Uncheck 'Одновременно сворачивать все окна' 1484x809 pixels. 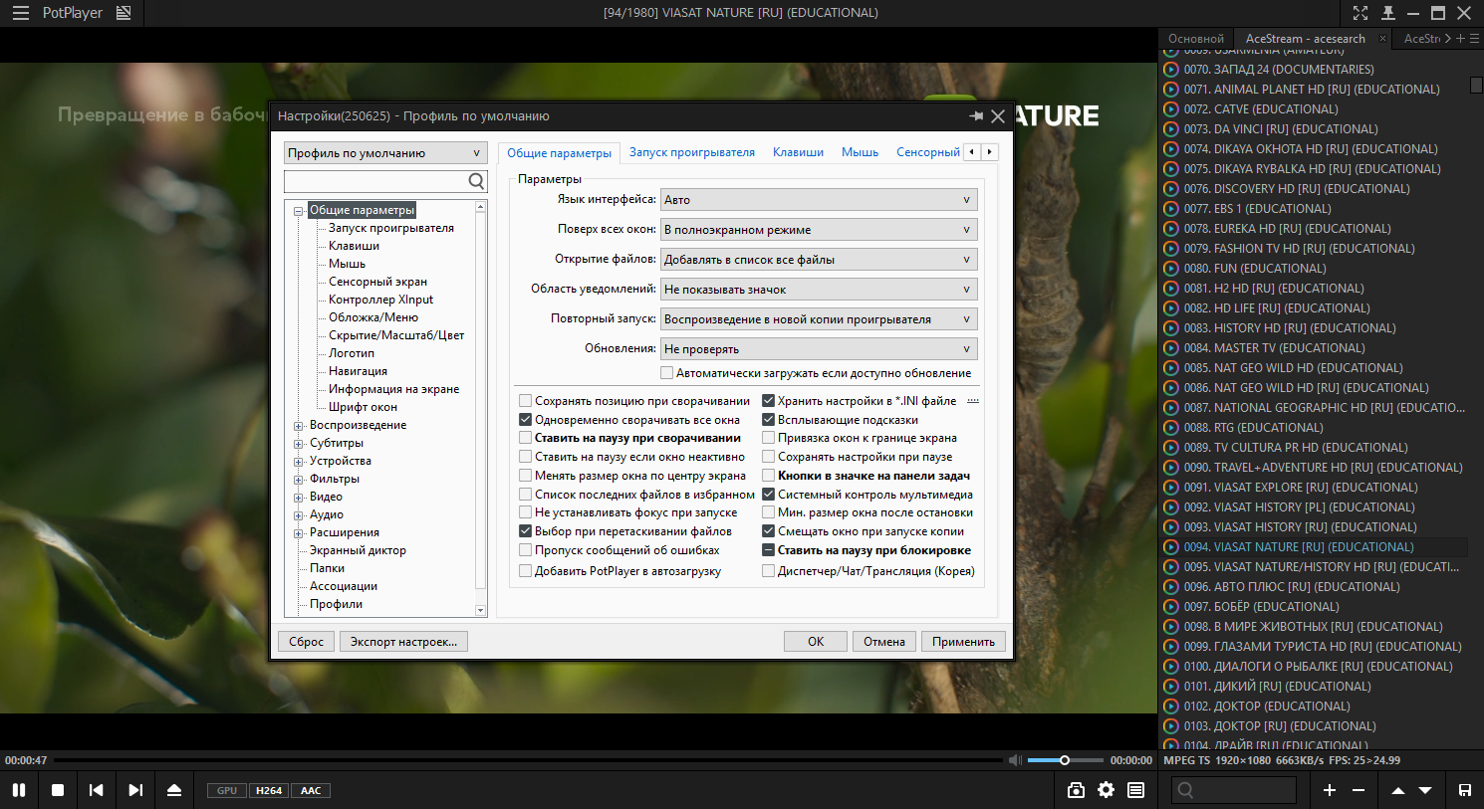pos(525,420)
